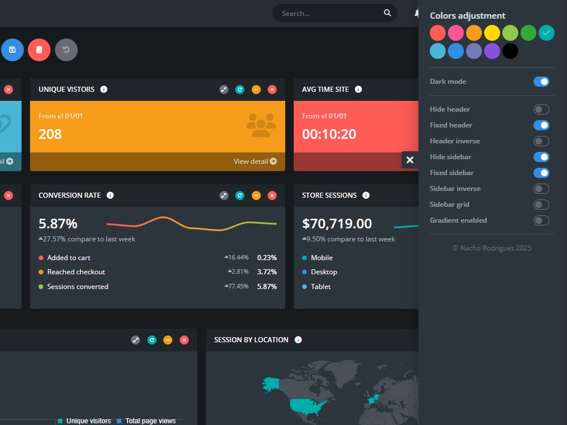The width and height of the screenshot is (567, 425).
Task: Pick the red color swatch
Action: 438,33
